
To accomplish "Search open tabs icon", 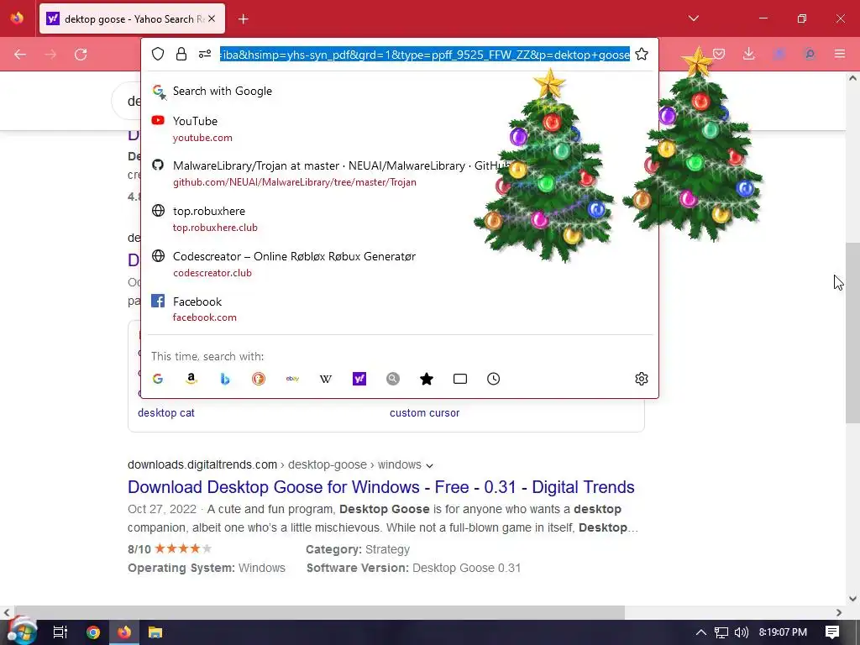I will (x=460, y=379).
